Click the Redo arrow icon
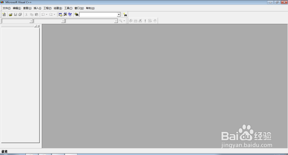Image resolution: width=288 pixels, height=155 pixels. (x=51, y=14)
